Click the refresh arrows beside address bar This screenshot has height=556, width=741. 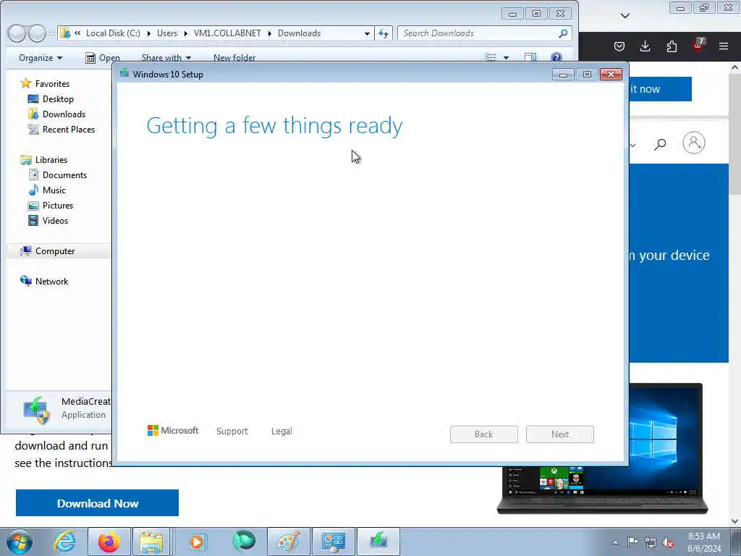(384, 33)
